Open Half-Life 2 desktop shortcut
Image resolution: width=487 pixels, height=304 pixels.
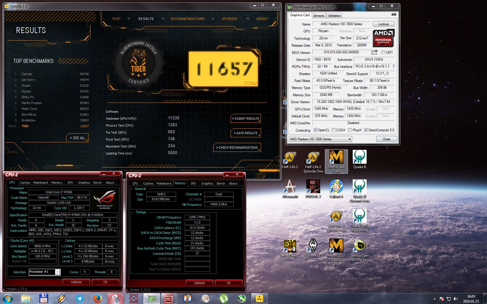pyautogui.click(x=290, y=159)
